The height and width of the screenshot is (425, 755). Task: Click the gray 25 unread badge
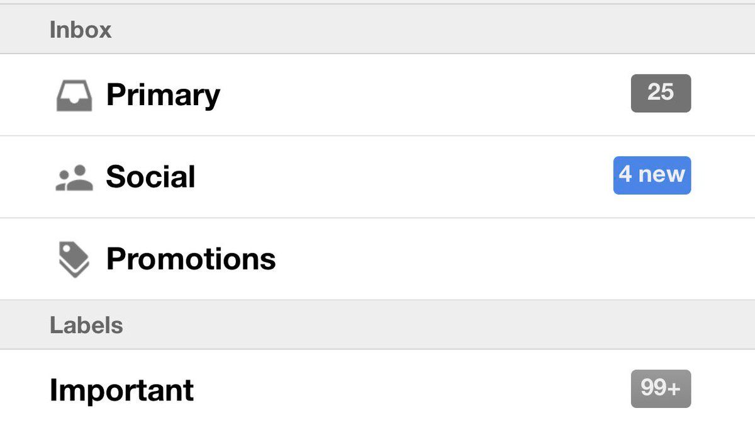(661, 93)
